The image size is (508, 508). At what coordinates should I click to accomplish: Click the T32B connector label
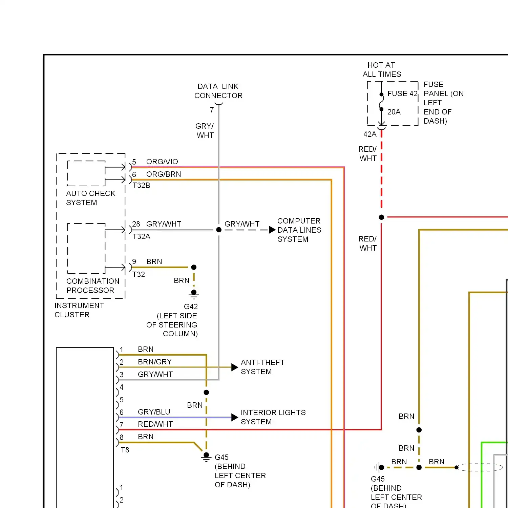click(141, 186)
